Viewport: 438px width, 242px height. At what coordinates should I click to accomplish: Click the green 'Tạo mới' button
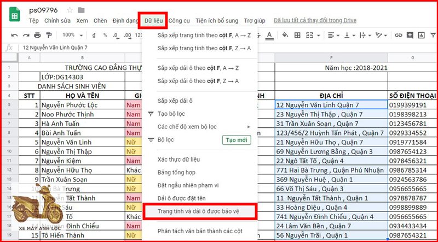point(237,140)
